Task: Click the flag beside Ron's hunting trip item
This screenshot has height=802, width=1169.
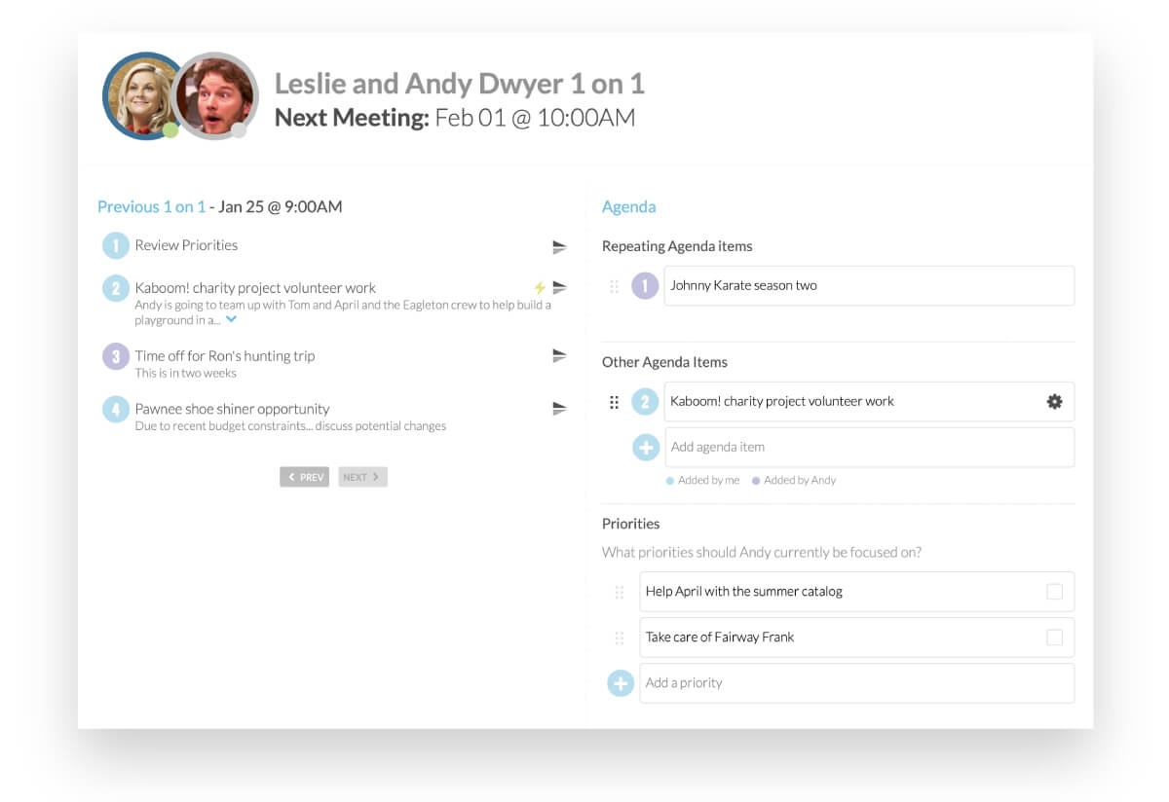Action: [559, 355]
